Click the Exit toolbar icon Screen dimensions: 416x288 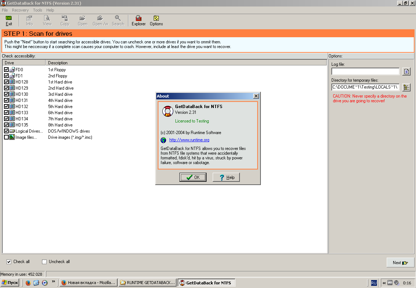click(x=9, y=21)
